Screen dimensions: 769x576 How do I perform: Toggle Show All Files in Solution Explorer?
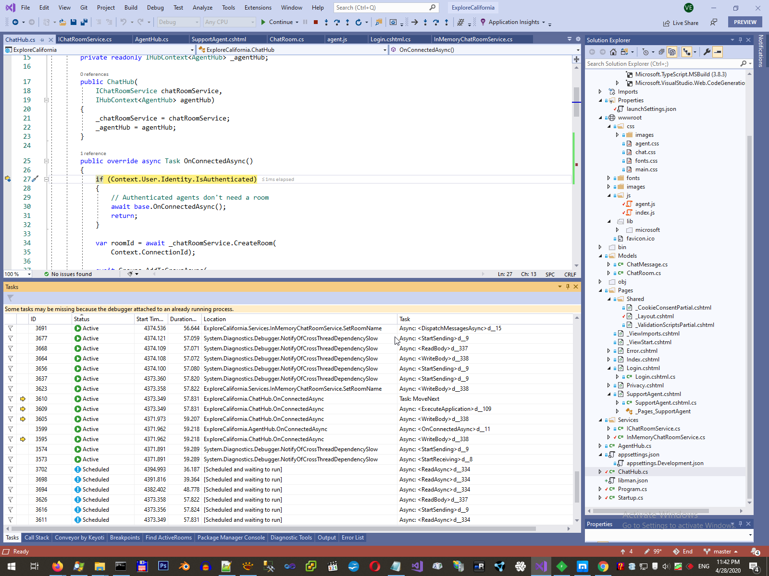tap(672, 52)
